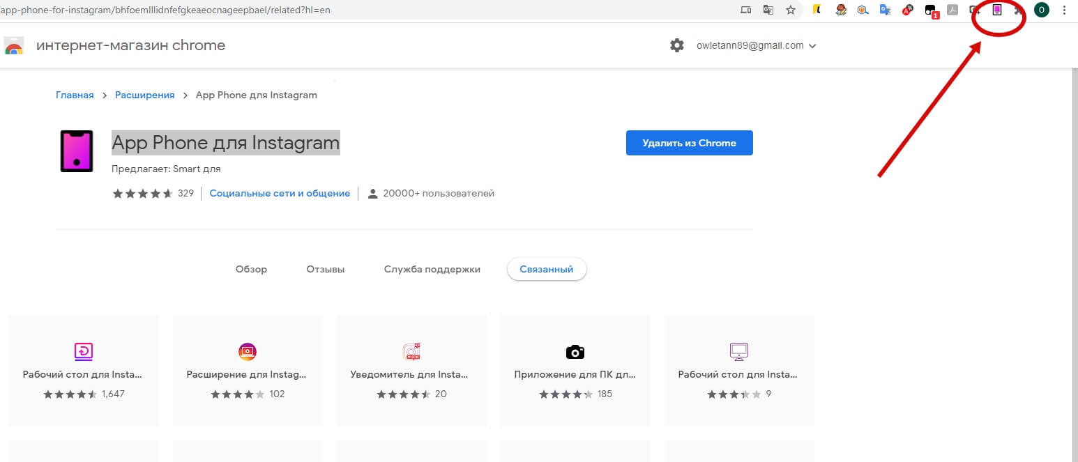Bookmark this page with the star icon
Image resolution: width=1078 pixels, height=462 pixels.
coord(790,10)
